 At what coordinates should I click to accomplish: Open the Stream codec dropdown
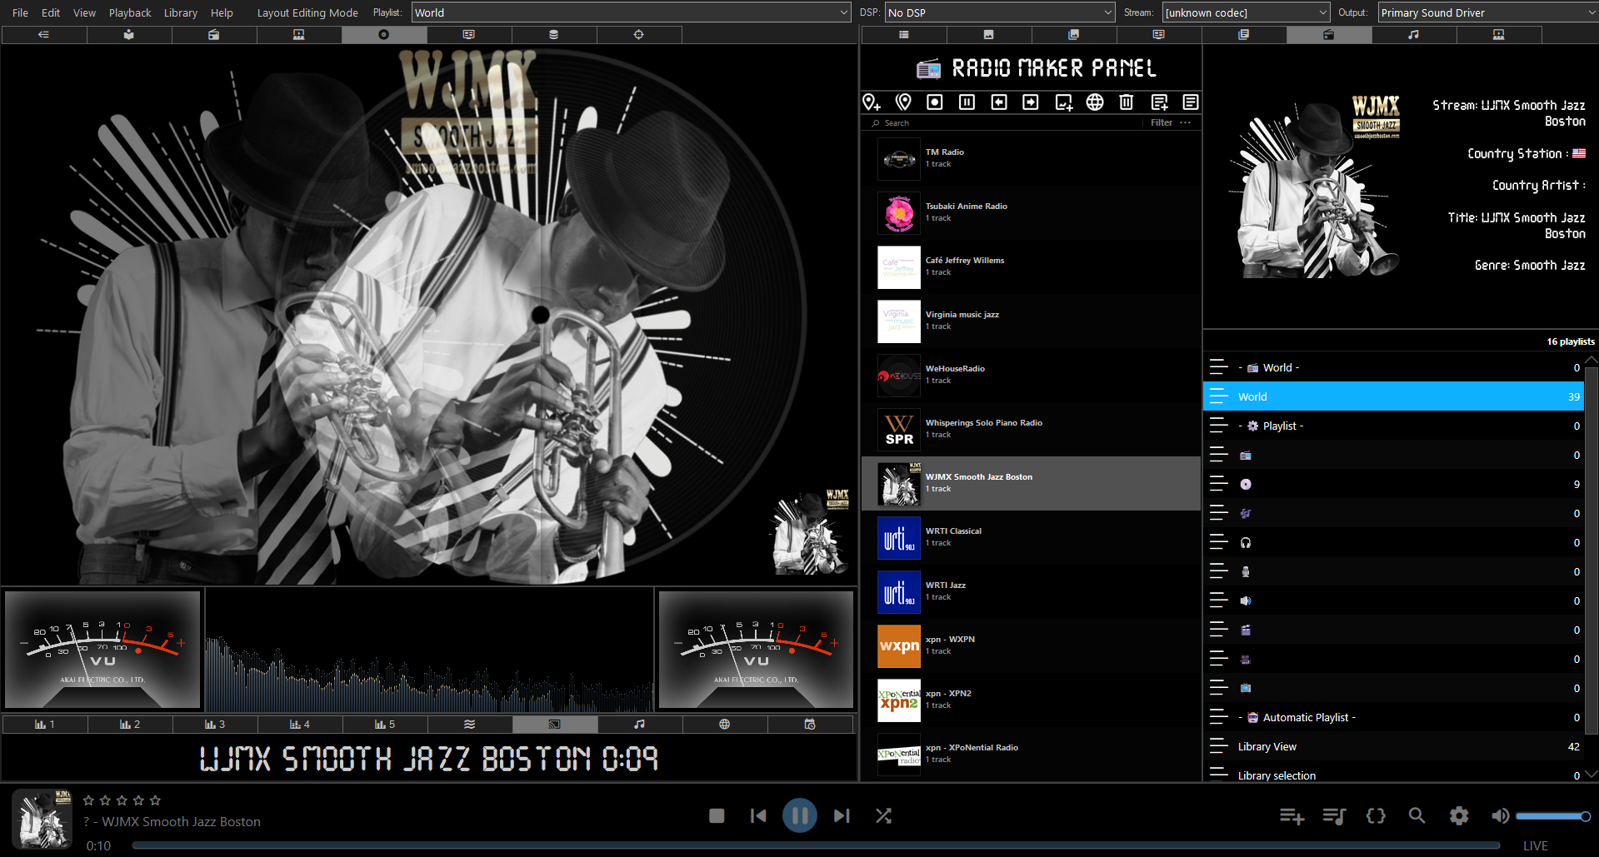click(x=1246, y=12)
